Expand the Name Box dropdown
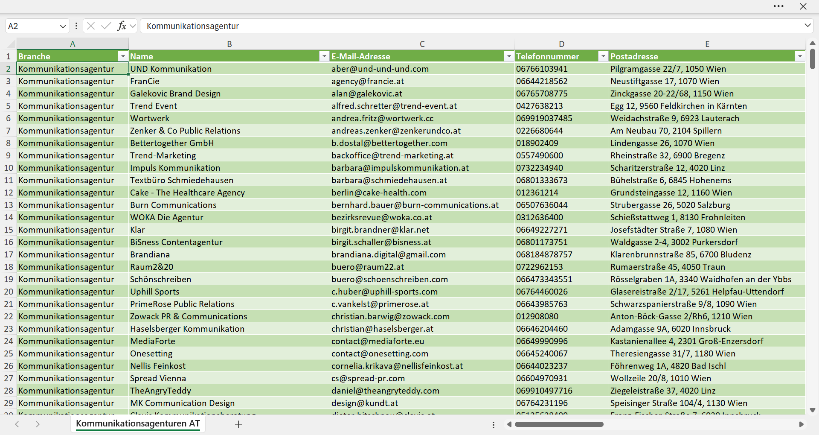This screenshot has height=435, width=819. [63, 26]
